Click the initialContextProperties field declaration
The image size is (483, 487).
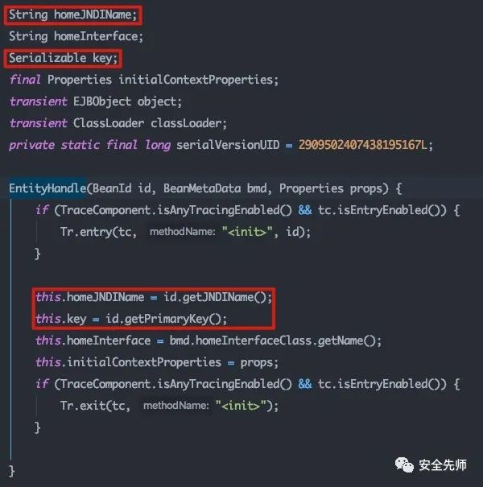[144, 80]
